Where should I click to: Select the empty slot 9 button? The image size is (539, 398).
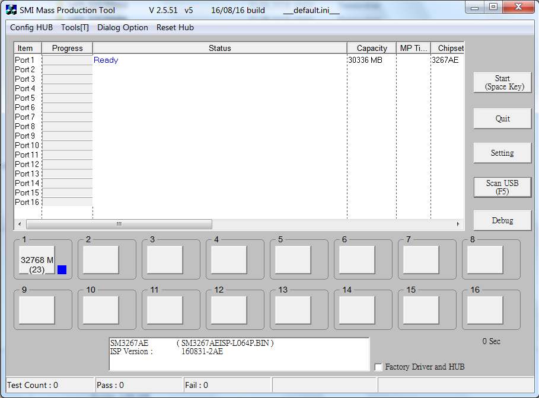click(x=37, y=310)
